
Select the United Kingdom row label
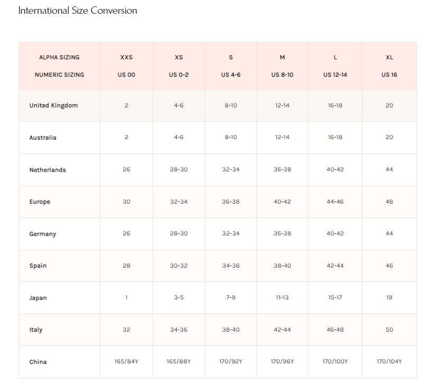pyautogui.click(x=53, y=105)
